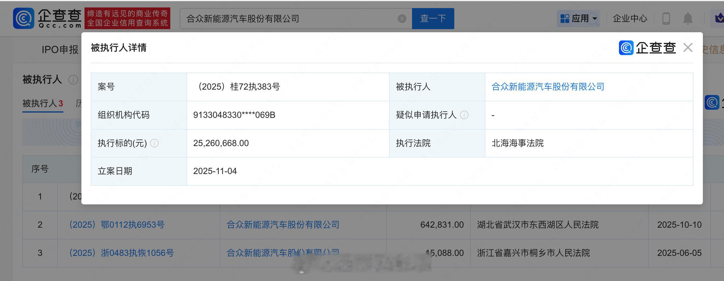Open case (2025)浙0483执恢1056号 link
The height and width of the screenshot is (281, 724).
[x=121, y=253]
